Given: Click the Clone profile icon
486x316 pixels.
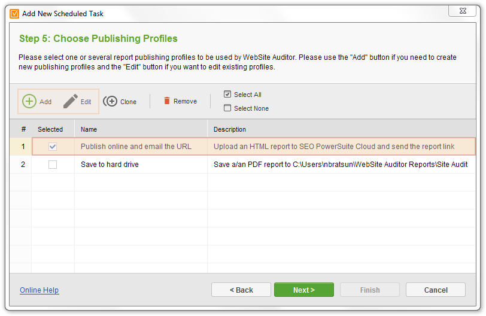Looking at the screenshot, I should [110, 101].
